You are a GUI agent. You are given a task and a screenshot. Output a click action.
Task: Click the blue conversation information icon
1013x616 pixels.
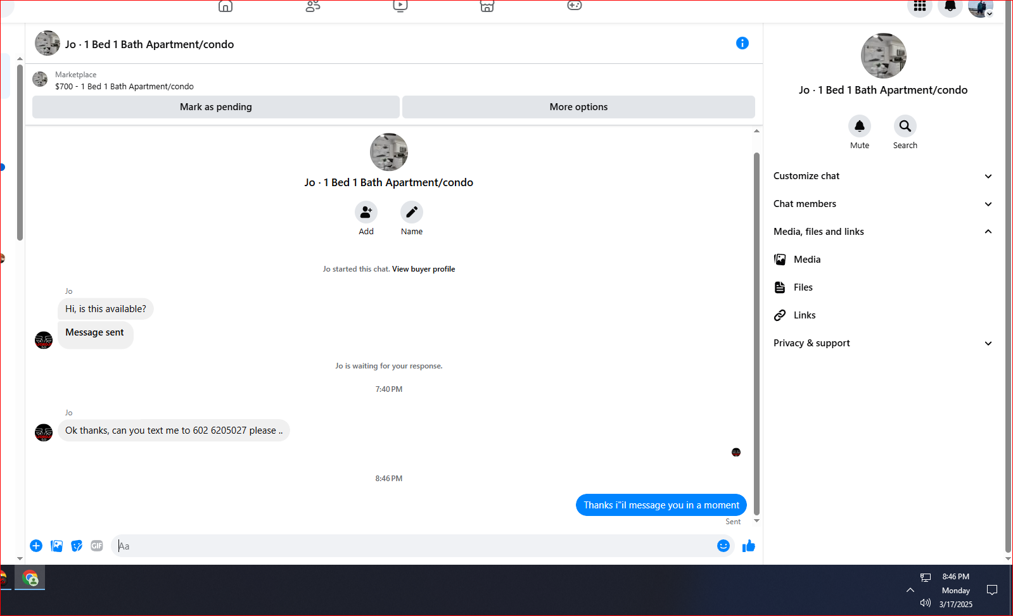742,43
